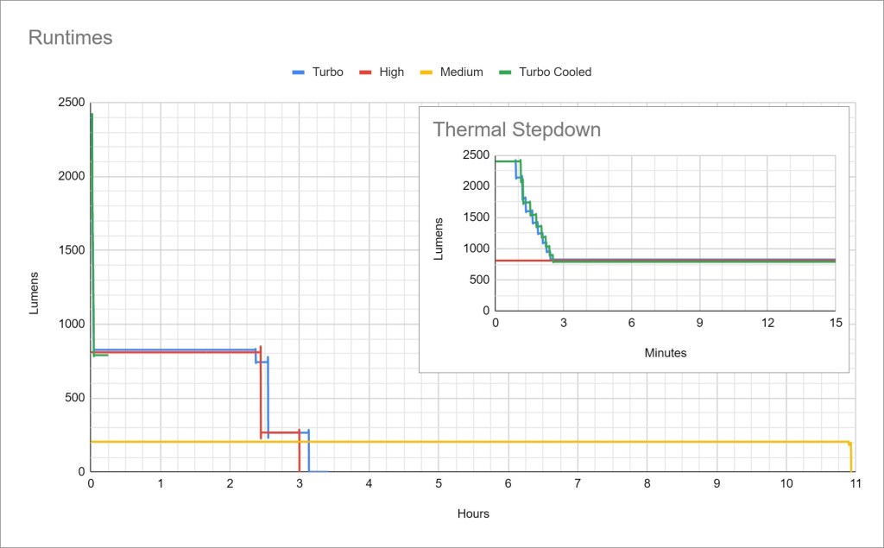Toggle the Medium series legend label
The image size is (884, 548).
461,72
